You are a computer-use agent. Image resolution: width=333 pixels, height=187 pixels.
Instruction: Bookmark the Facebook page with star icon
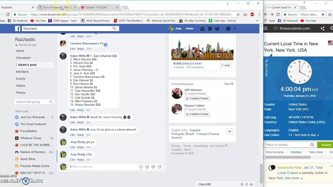coord(238,15)
